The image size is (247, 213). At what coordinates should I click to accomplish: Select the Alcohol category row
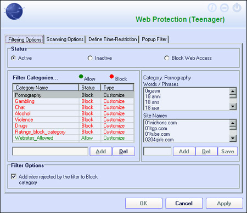[74, 113]
